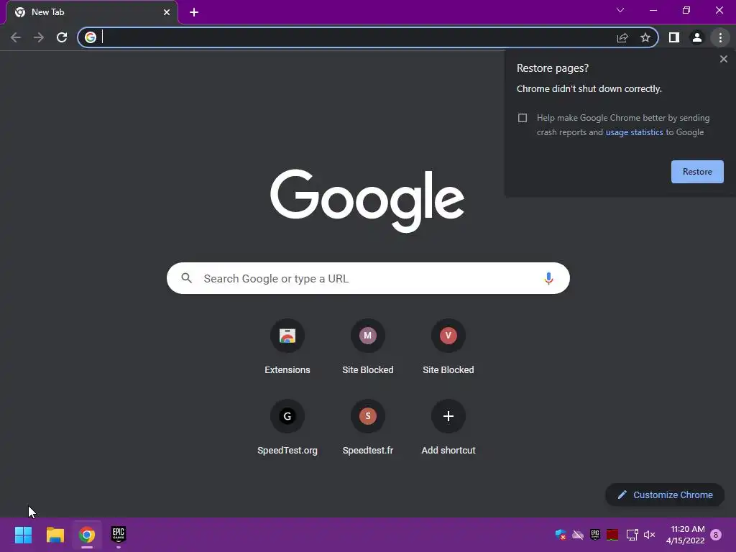Close the New Tab tab

click(167, 12)
